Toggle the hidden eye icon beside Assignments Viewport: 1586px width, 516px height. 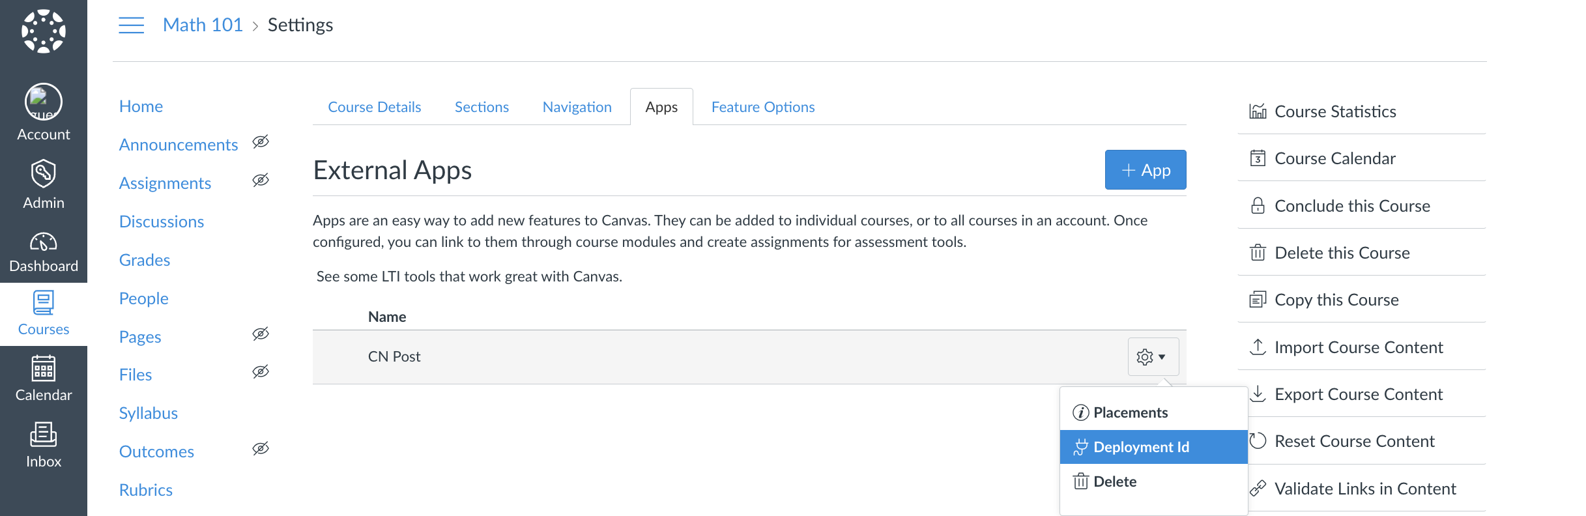pos(261,180)
